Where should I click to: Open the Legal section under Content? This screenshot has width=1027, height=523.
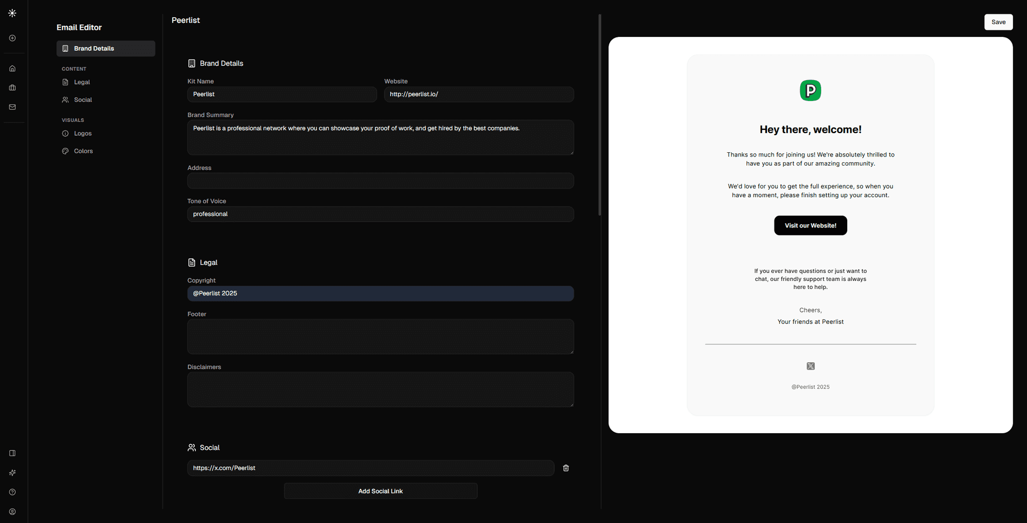tap(82, 82)
